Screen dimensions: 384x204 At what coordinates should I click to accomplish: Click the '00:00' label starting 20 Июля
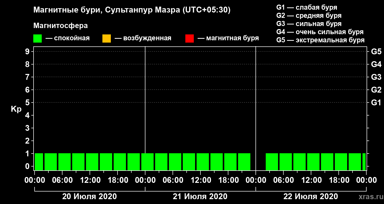point(35,180)
